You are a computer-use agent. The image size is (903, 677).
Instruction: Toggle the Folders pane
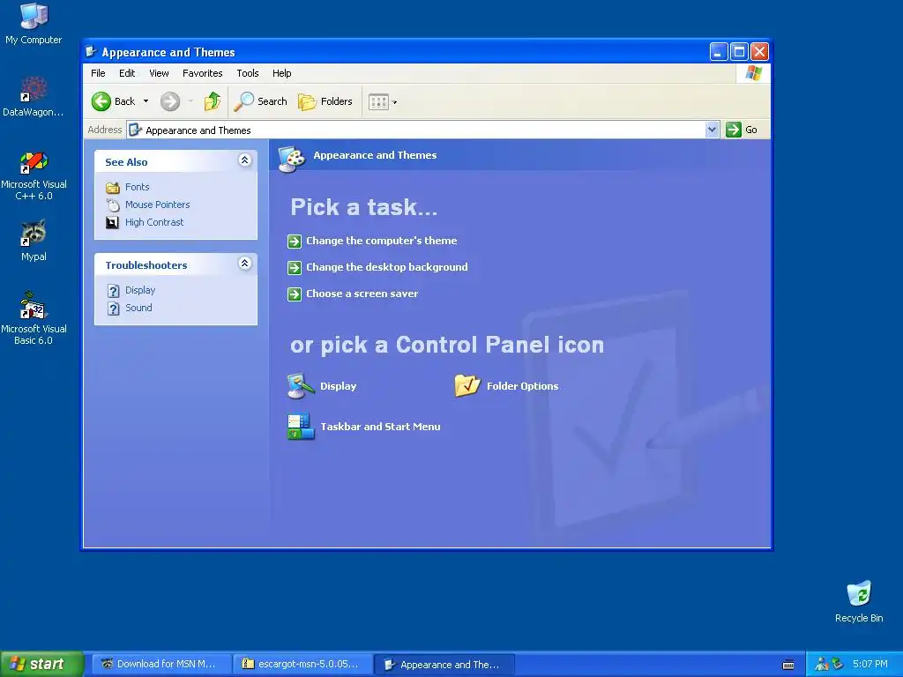pos(325,101)
